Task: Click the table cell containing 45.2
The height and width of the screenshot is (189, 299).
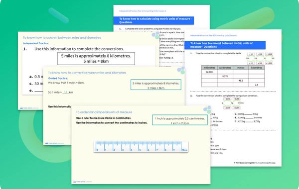Action: (241, 81)
